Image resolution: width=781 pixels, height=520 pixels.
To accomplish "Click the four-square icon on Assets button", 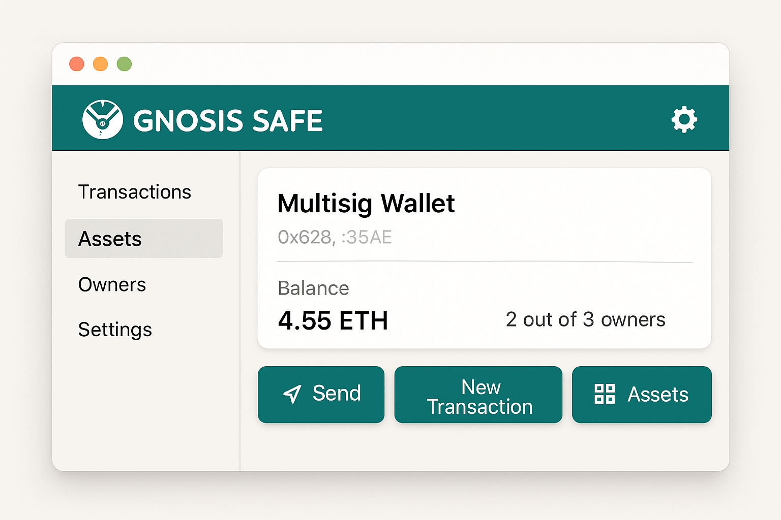I will point(605,395).
